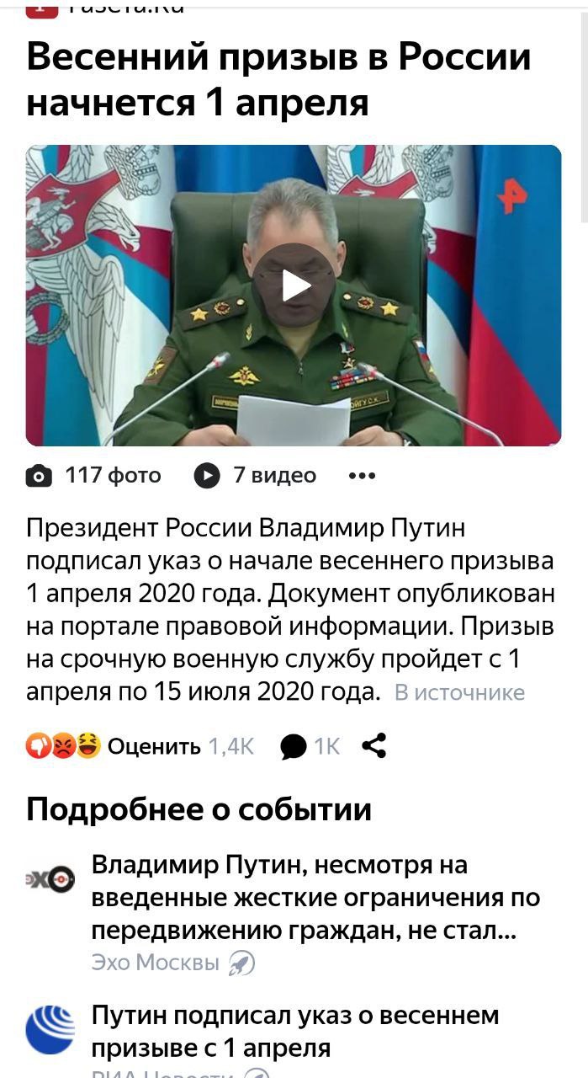Tap the play icon next to 7 видео
588x1078 pixels.
(206, 476)
